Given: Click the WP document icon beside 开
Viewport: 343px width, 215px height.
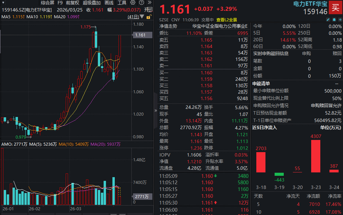Looking at the screenshot, I should coord(150,9).
